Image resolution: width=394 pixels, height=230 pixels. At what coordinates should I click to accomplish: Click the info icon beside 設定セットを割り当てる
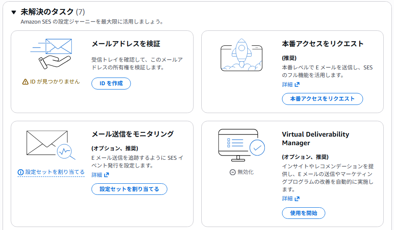click(21, 172)
